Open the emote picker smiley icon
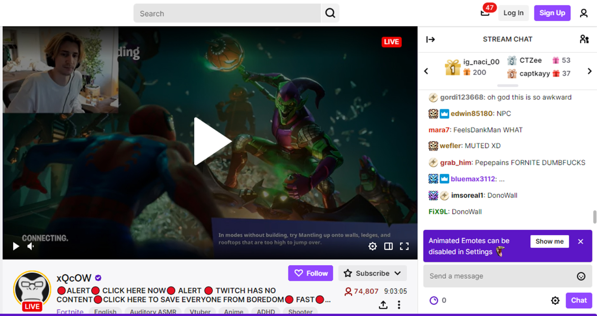 tap(581, 276)
